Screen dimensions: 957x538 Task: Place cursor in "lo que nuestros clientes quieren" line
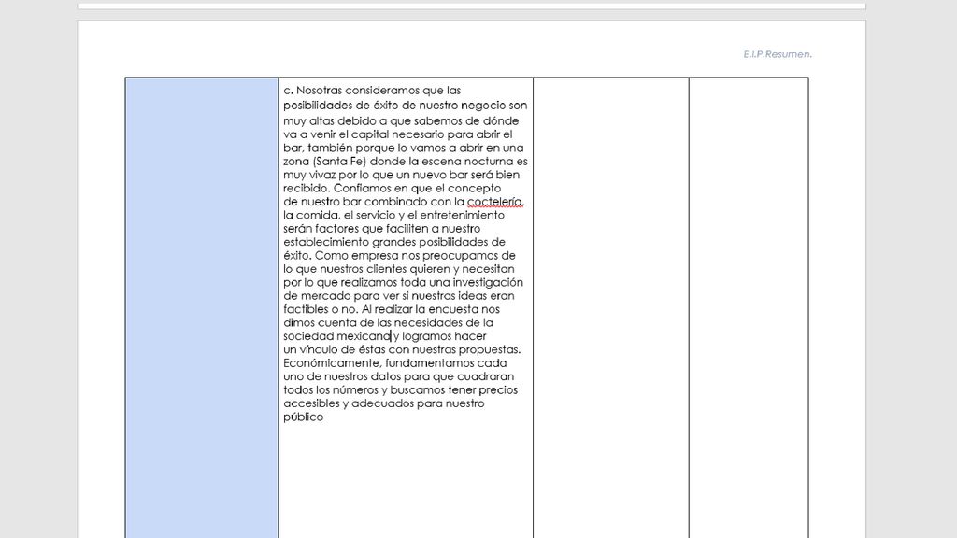(398, 268)
